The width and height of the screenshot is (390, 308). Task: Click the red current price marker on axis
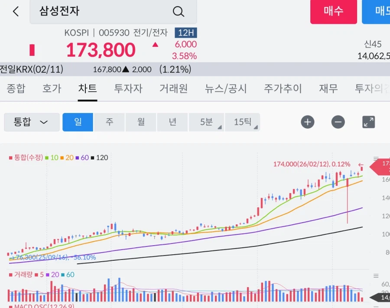[x=381, y=166]
